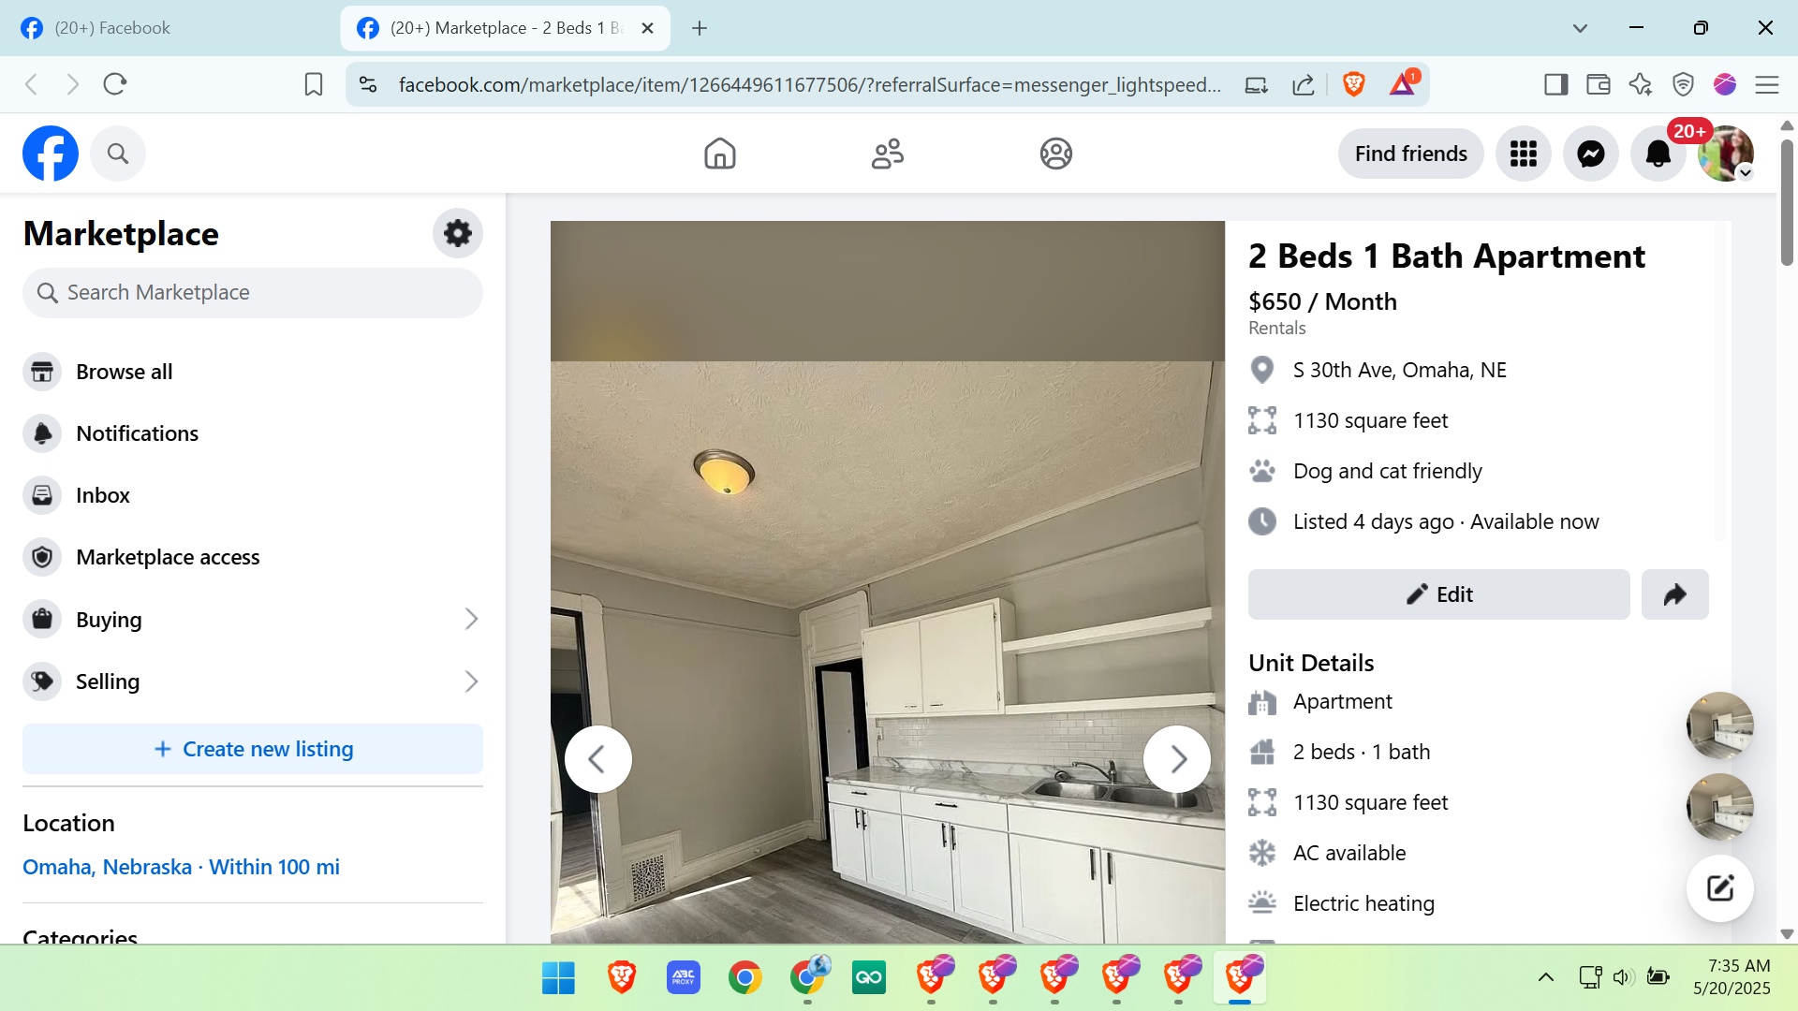Share listing with arrow button
The height and width of the screenshot is (1011, 1798).
pyautogui.click(x=1674, y=594)
